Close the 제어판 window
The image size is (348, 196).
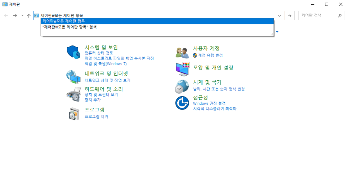[341, 4]
